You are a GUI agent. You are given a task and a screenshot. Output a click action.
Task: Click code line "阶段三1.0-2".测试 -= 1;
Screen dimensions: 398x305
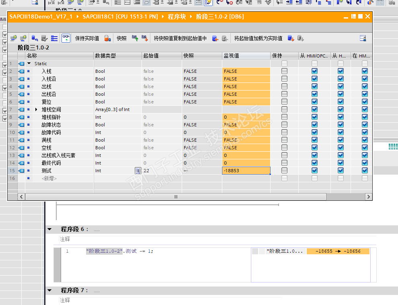119,251
